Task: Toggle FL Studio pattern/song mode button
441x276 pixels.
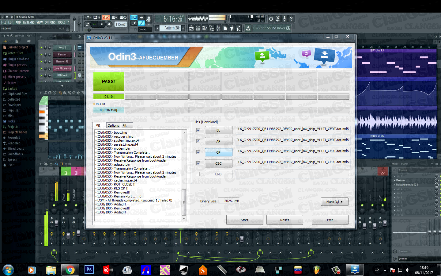Action: [x=87, y=24]
